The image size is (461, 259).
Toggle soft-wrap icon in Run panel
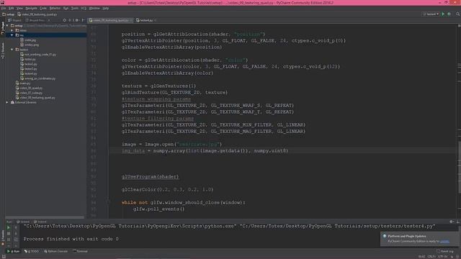16,240
